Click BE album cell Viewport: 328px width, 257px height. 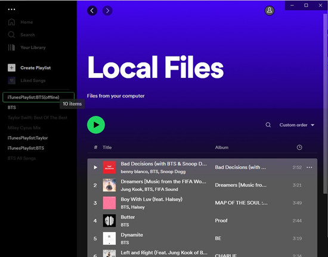coord(218,239)
